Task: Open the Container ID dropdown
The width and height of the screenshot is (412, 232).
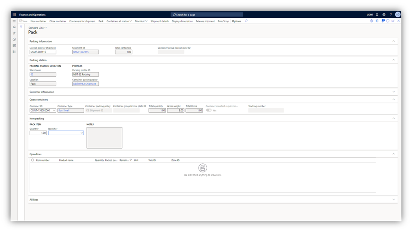Action: point(54,110)
